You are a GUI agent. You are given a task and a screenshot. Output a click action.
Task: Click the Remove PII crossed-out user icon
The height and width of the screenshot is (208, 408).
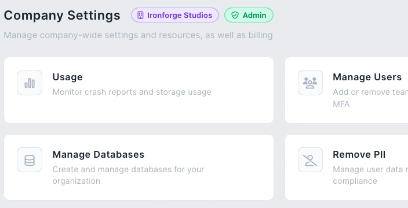[310, 160]
